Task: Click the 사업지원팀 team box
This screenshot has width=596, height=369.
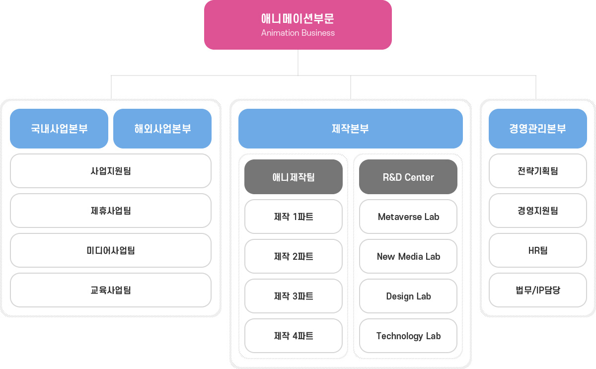Action: point(111,171)
